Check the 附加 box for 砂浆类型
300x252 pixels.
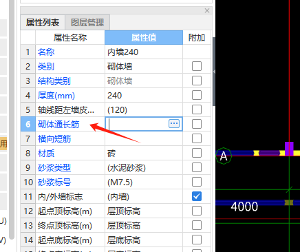pyautogui.click(x=197, y=167)
